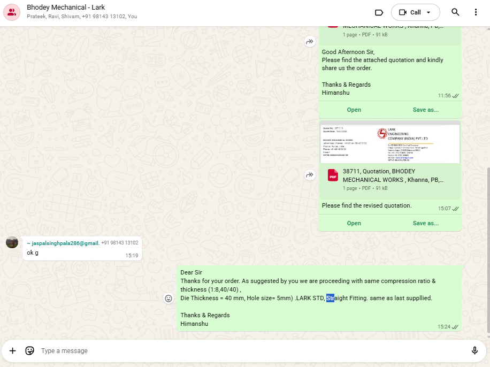Image resolution: width=490 pixels, height=367 pixels.
Task: Start a call using the Call button
Action: click(410, 12)
